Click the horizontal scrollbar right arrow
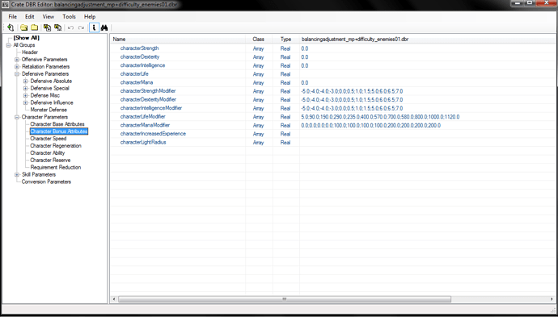 click(x=552, y=299)
